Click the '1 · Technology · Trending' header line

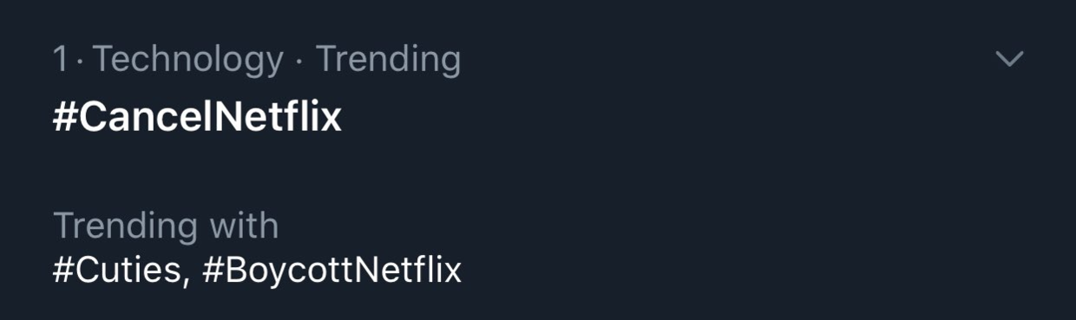click(257, 59)
